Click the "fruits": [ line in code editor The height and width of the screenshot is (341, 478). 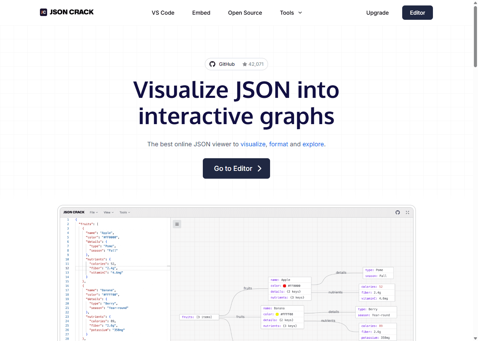[88, 224]
